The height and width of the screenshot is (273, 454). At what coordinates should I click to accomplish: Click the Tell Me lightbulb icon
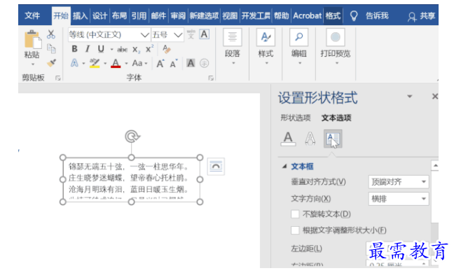click(354, 15)
